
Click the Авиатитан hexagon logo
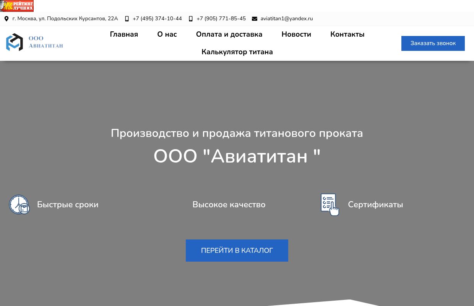(x=15, y=42)
